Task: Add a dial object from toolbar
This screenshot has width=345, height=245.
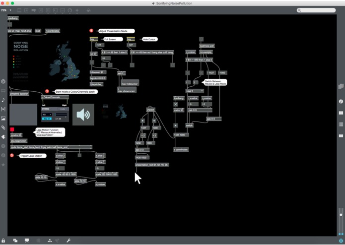Action: [70, 10]
